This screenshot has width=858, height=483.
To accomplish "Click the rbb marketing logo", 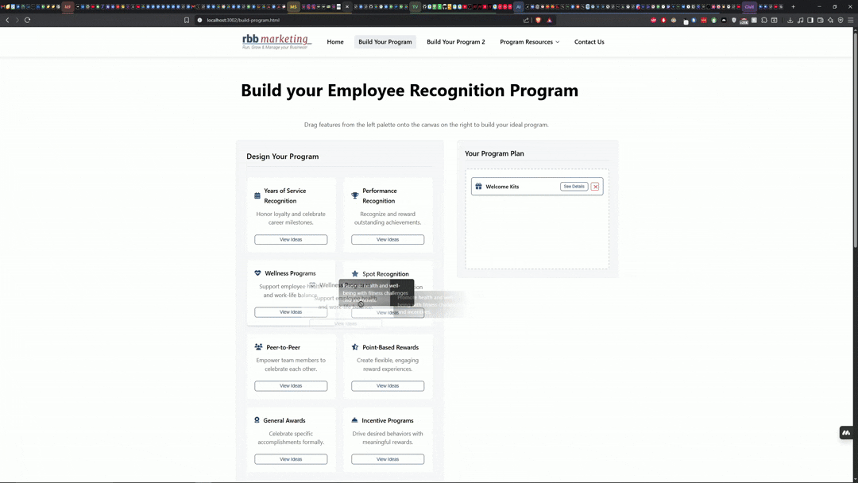I will click(x=276, y=41).
